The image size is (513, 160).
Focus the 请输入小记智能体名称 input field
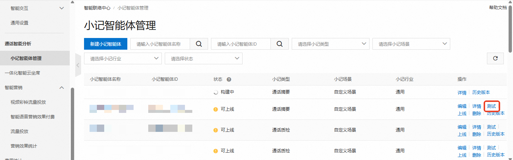click(x=160, y=44)
